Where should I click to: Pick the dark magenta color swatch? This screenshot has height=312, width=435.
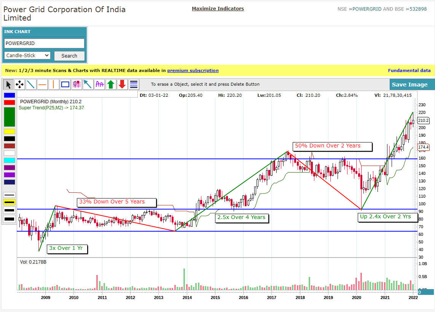point(10,167)
